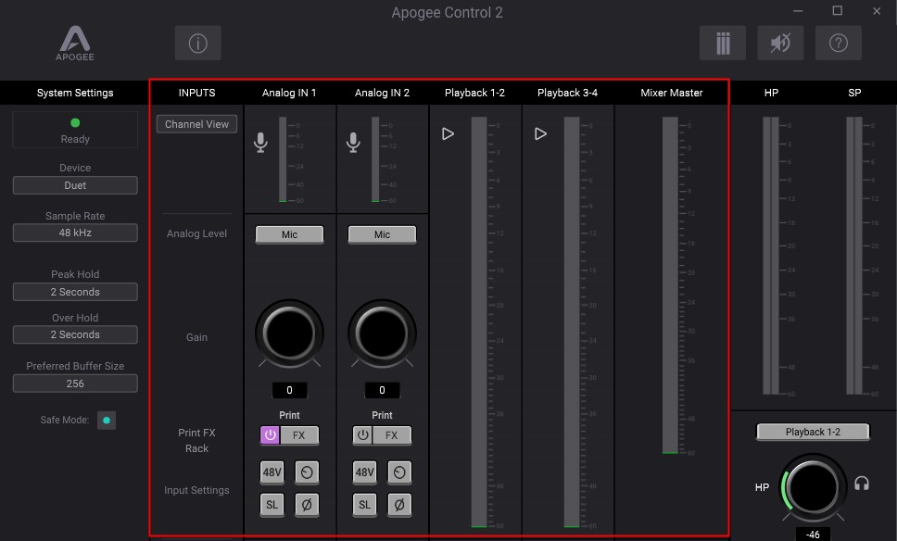The image size is (897, 541).
Task: Click the HP volume knob
Action: pos(813,487)
